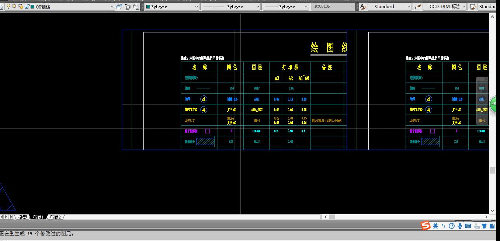Click the horizontal scrollbar right arrow
500x241 pixels.
pos(486,217)
